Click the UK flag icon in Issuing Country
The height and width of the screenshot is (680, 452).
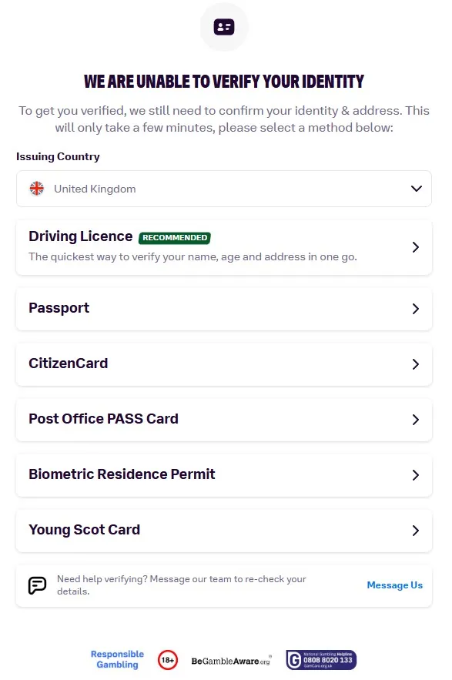tap(37, 188)
